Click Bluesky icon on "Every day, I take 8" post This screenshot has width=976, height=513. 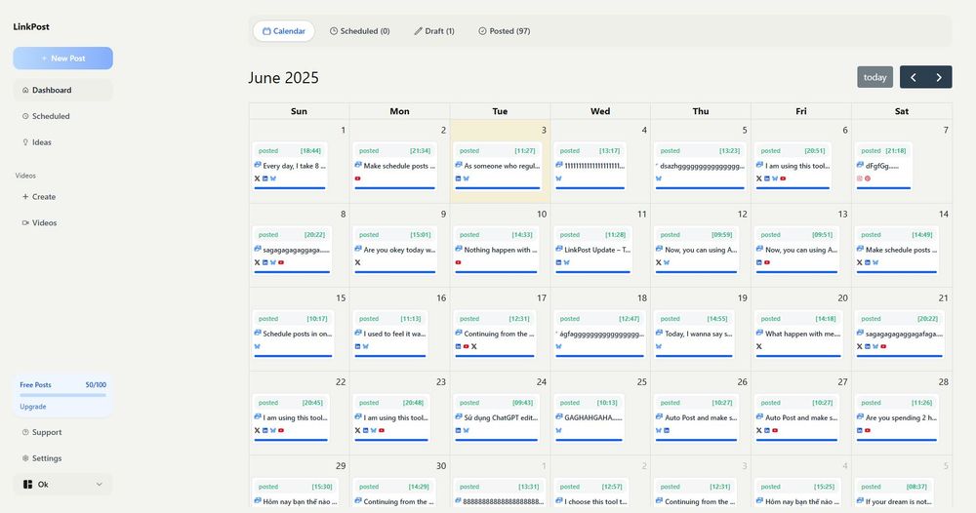point(273,178)
